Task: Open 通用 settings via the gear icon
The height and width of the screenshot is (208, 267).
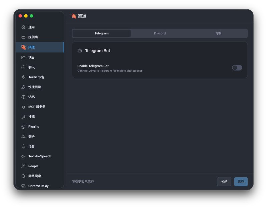Action: pyautogui.click(x=23, y=27)
